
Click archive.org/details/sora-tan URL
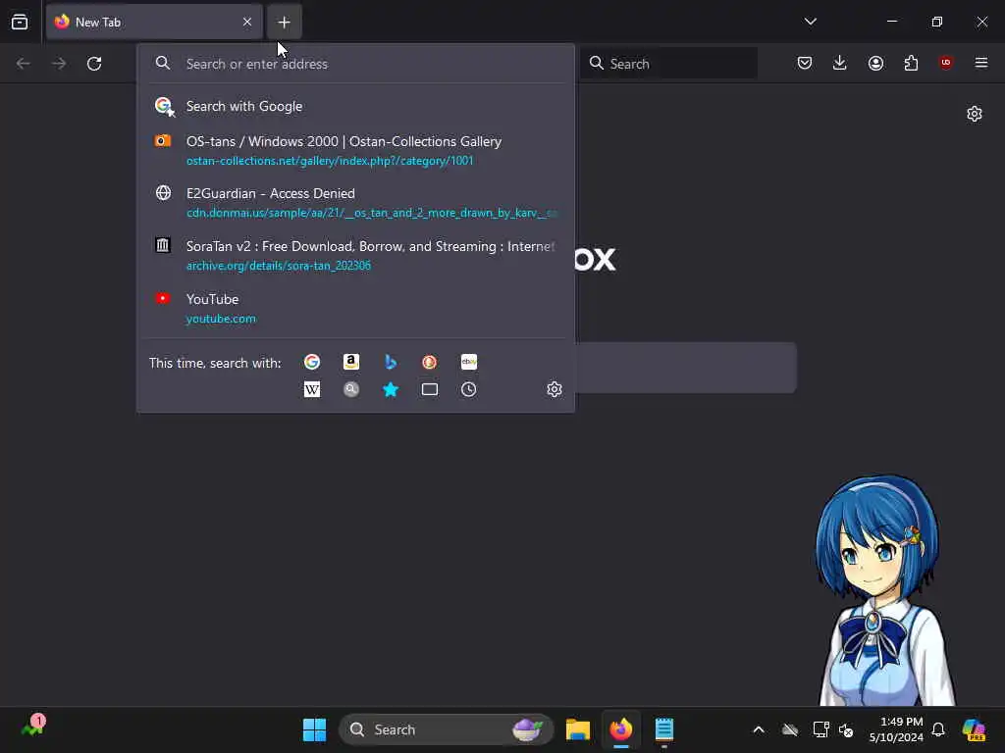(278, 265)
